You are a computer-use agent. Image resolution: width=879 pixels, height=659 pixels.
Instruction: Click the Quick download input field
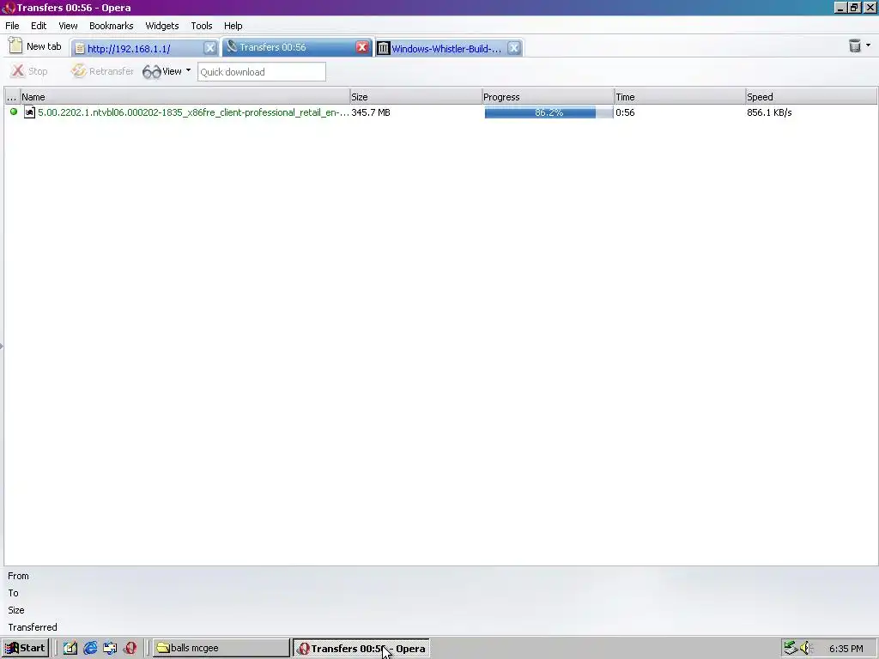click(261, 72)
